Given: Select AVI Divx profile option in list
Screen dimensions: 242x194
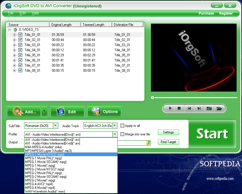Looking at the screenshot, I should point(71,139).
